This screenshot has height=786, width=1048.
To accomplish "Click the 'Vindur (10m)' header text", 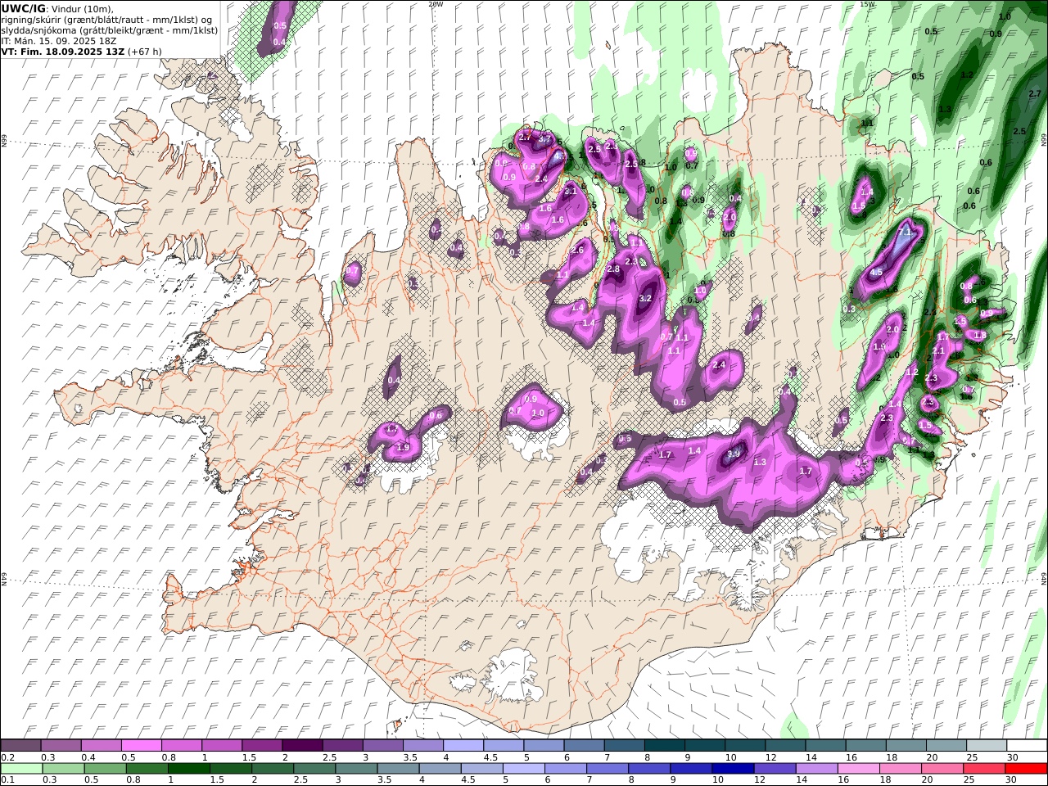I will coord(82,8).
